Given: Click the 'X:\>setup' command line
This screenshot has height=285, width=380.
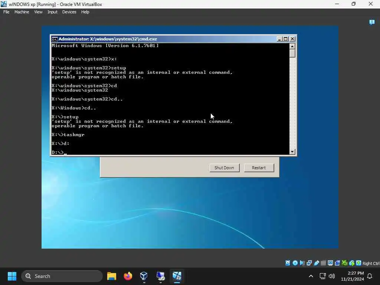Looking at the screenshot, I should (x=65, y=117).
